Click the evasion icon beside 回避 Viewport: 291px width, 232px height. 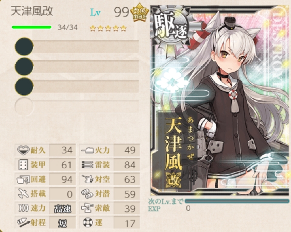tap(23, 179)
